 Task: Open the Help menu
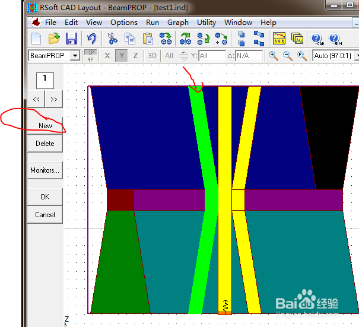click(268, 23)
